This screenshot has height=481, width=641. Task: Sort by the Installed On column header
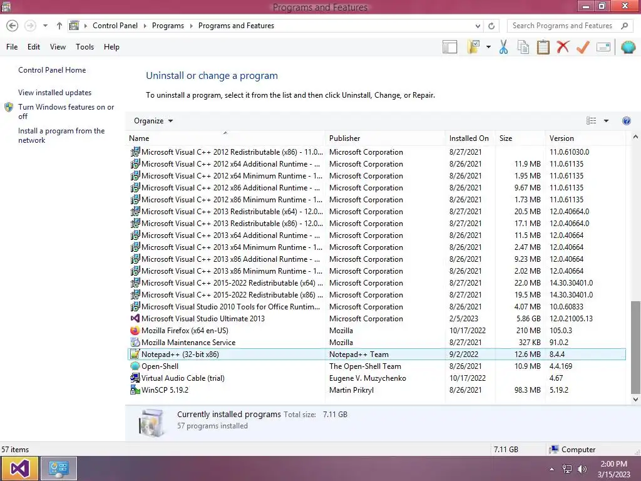[x=471, y=138]
